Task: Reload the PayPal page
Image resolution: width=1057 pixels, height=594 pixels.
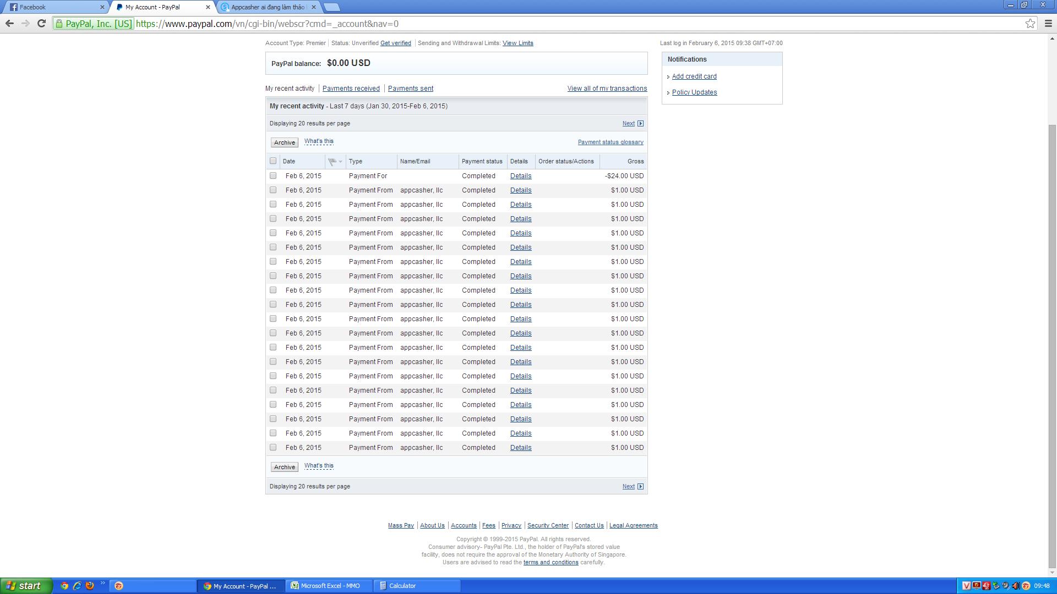Action: (x=41, y=23)
